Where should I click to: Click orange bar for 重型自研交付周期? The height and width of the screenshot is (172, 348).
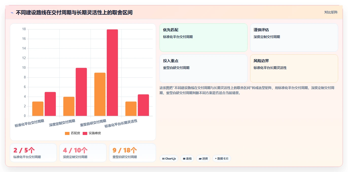[x=100, y=94]
